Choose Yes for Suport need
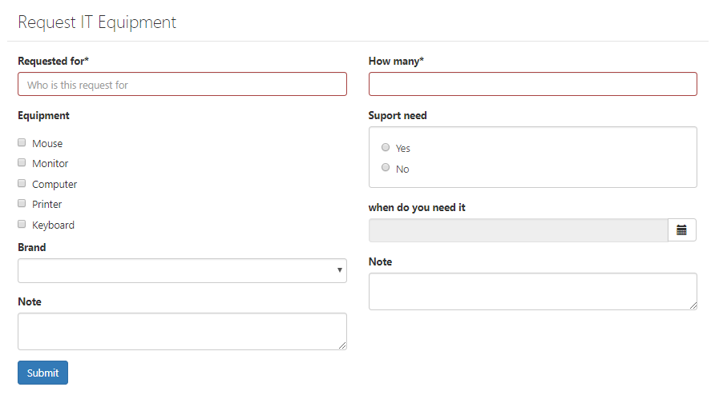Screen dimensions: 715x395 click(386, 147)
